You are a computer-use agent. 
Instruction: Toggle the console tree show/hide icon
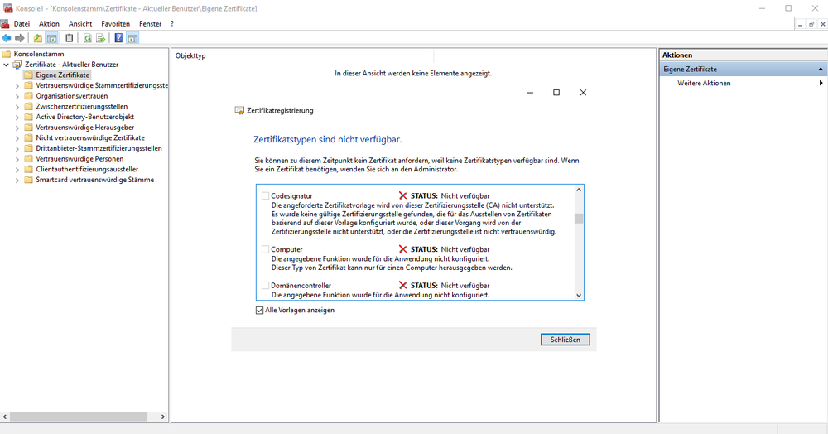pyautogui.click(x=51, y=38)
